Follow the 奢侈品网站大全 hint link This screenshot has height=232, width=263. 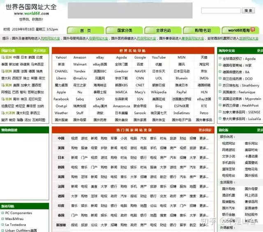point(193,38)
